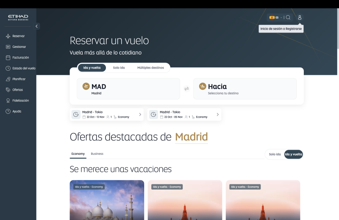This screenshot has width=339, height=220.
Task: Open the Ofertas tag icon
Action: [x=8, y=90]
